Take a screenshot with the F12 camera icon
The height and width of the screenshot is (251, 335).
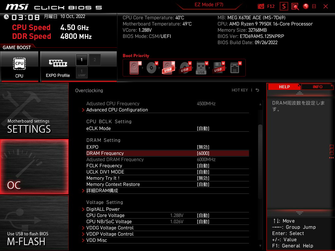tap(261, 7)
